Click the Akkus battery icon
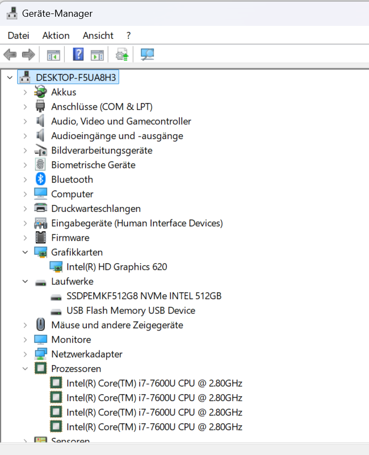The image size is (369, 455). (40, 92)
